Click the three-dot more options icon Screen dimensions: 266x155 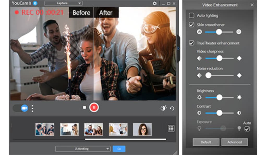pyautogui.click(x=32, y=108)
